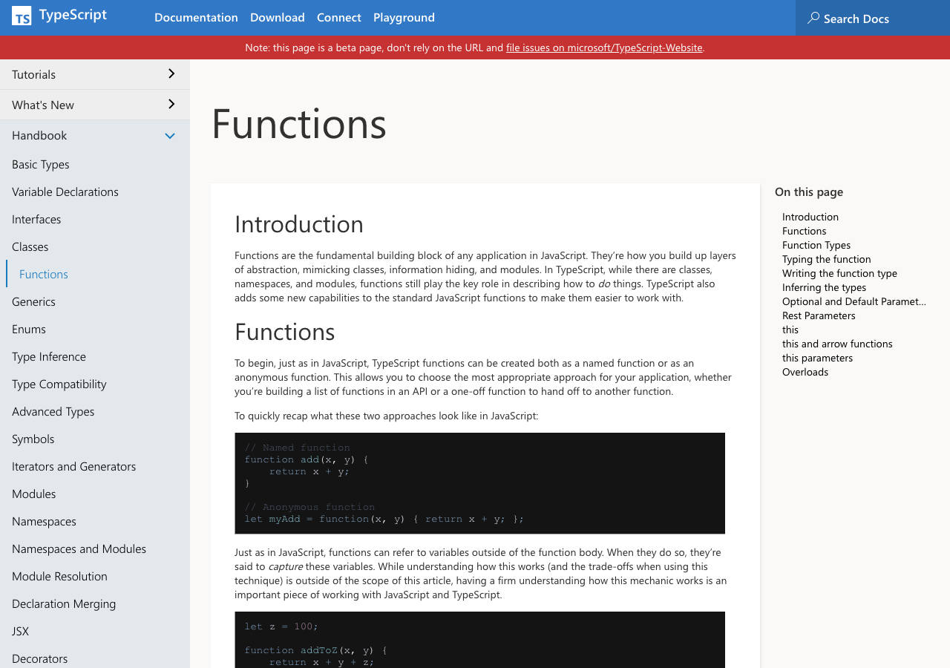The width and height of the screenshot is (950, 668).
Task: Click the "let z = 100;" code line
Action: pos(281,626)
